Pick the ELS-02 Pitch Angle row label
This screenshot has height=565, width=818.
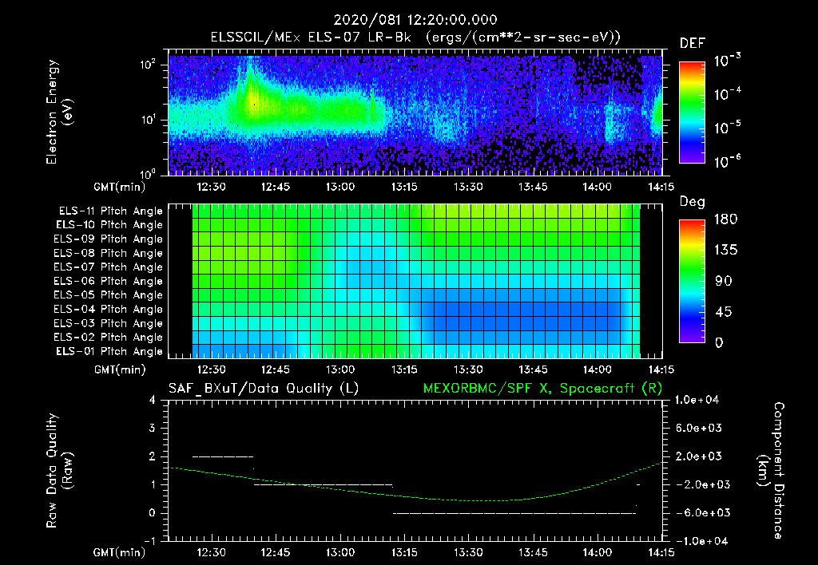pos(109,338)
